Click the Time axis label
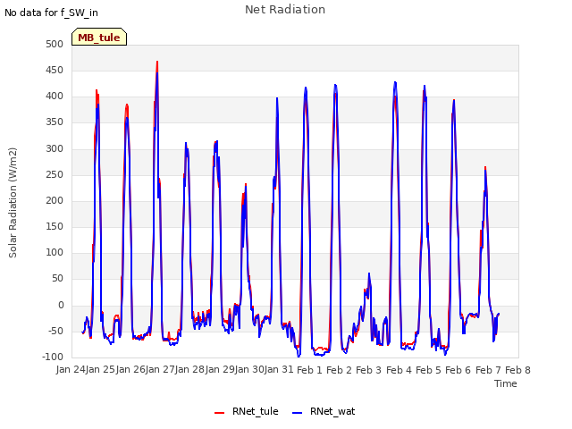 tap(506, 383)
